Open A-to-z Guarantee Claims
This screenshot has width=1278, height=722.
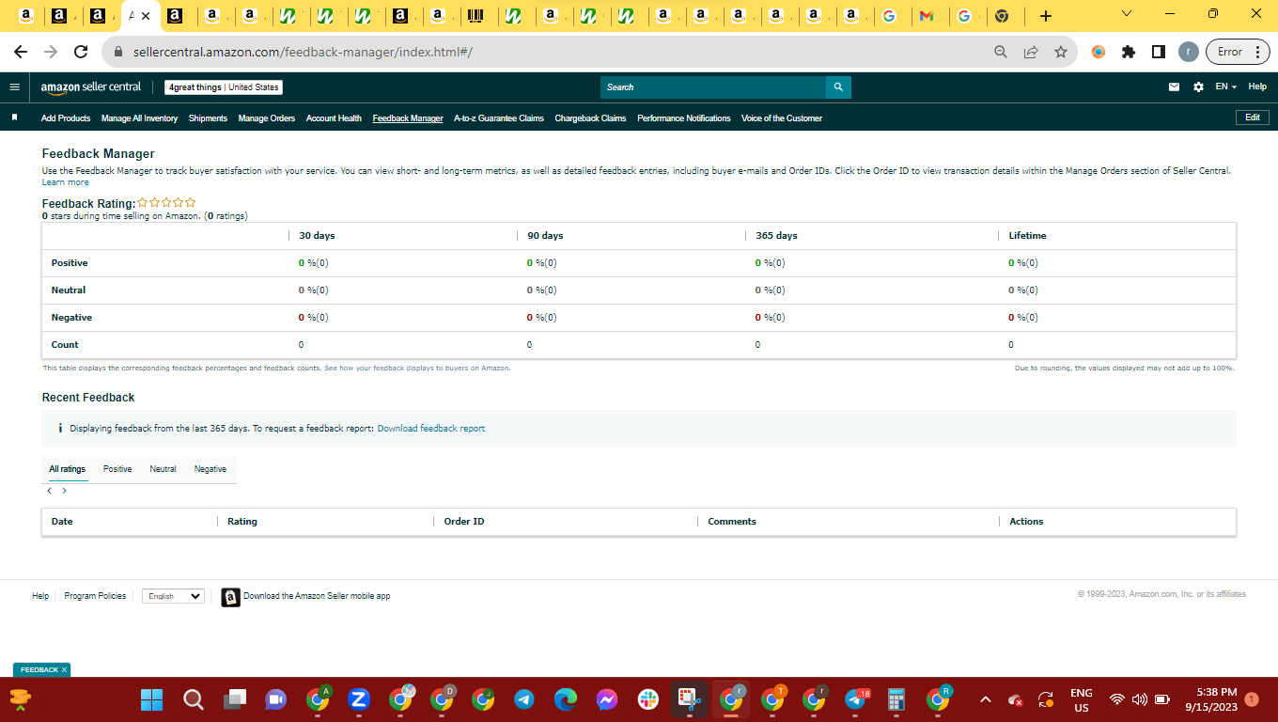[499, 118]
